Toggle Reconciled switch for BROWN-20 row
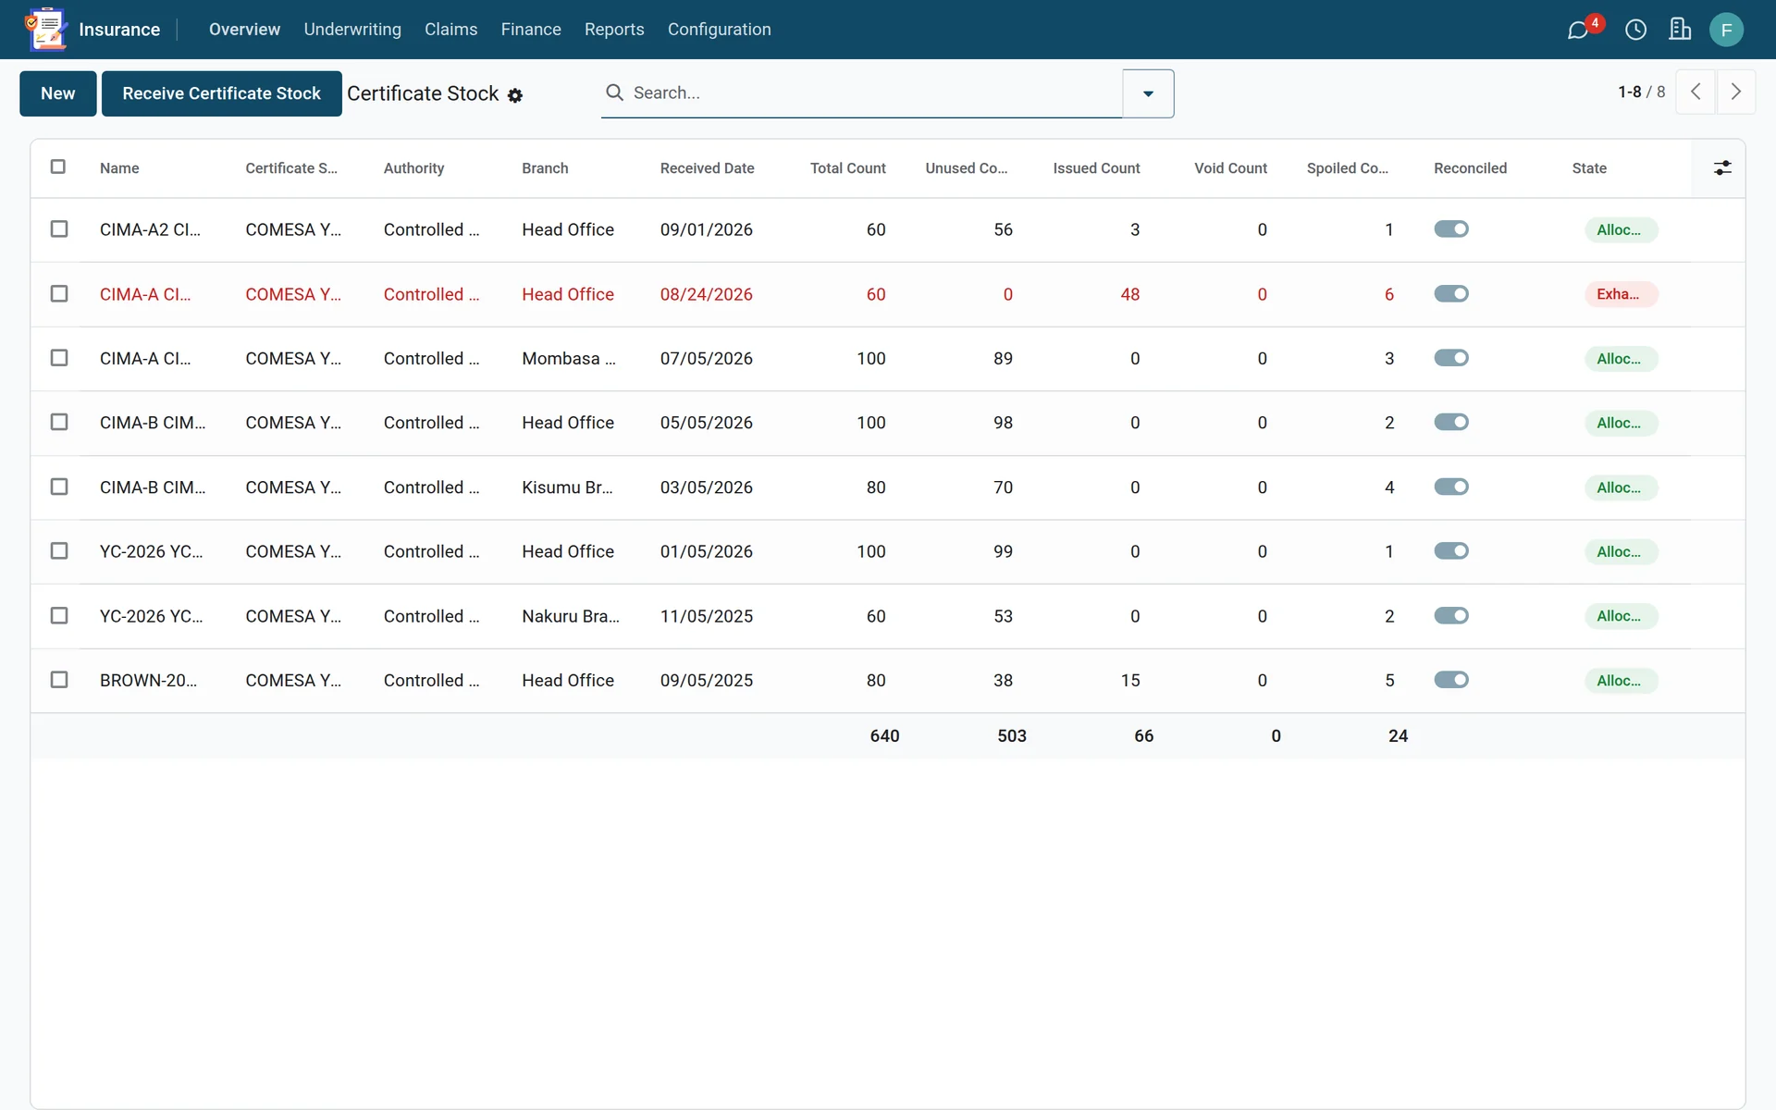The height and width of the screenshot is (1110, 1776). [1451, 679]
